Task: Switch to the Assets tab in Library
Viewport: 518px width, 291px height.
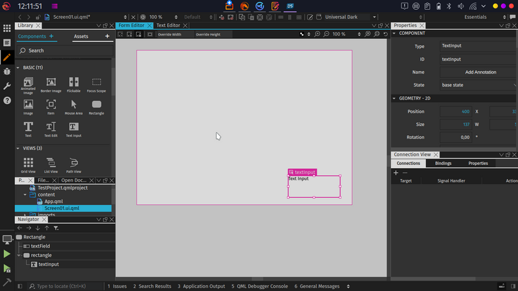Action: (x=81, y=37)
